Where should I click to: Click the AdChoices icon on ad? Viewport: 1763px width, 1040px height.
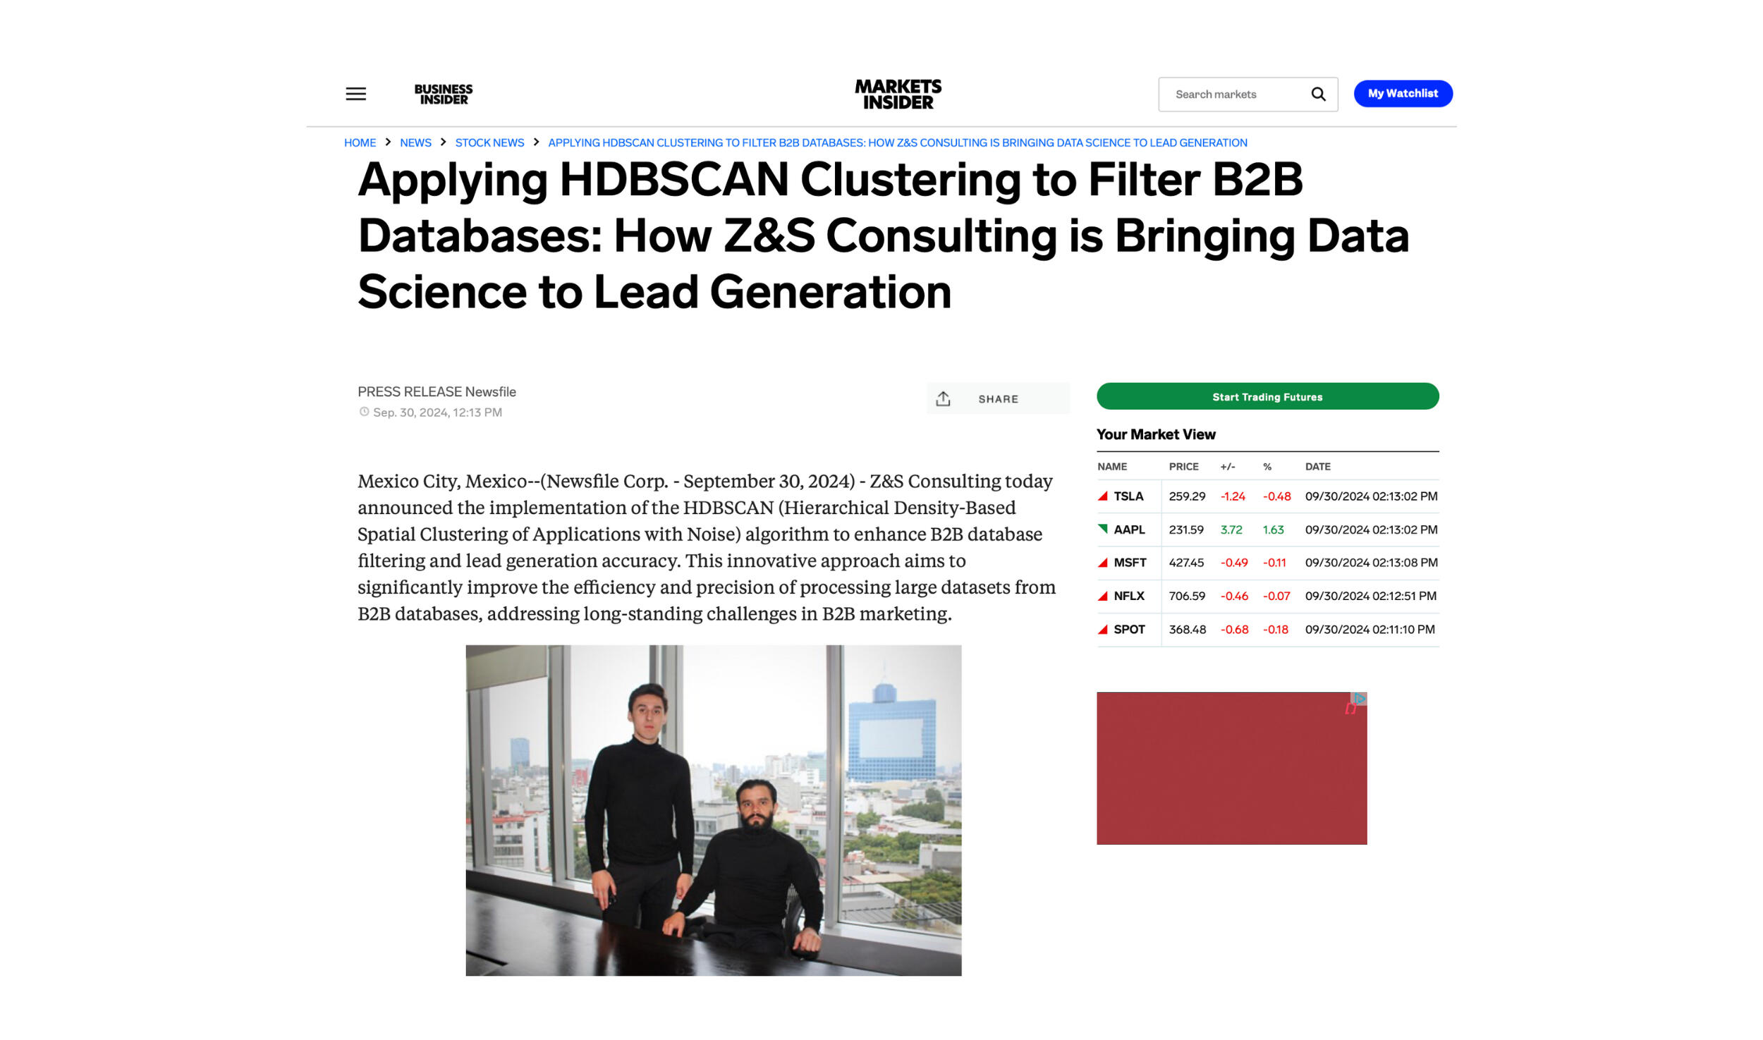tap(1359, 698)
